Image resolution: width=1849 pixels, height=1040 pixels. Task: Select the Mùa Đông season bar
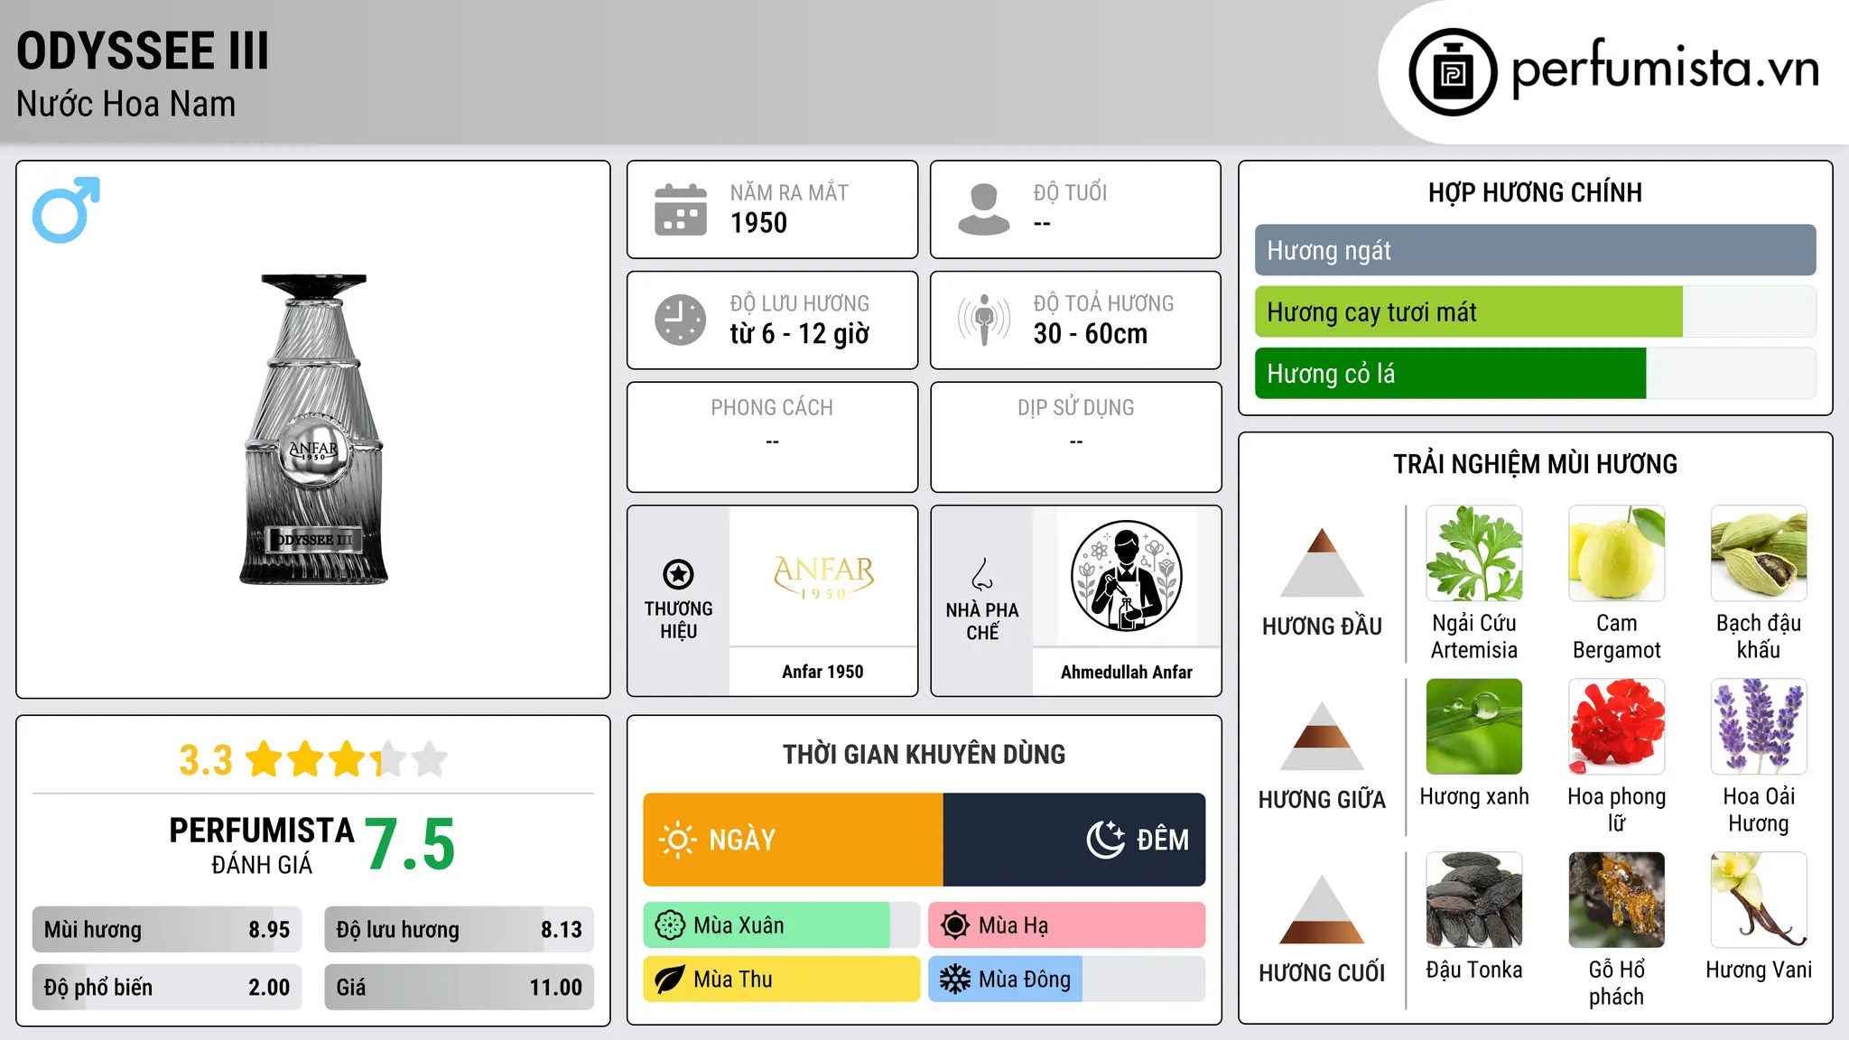pos(1067,980)
